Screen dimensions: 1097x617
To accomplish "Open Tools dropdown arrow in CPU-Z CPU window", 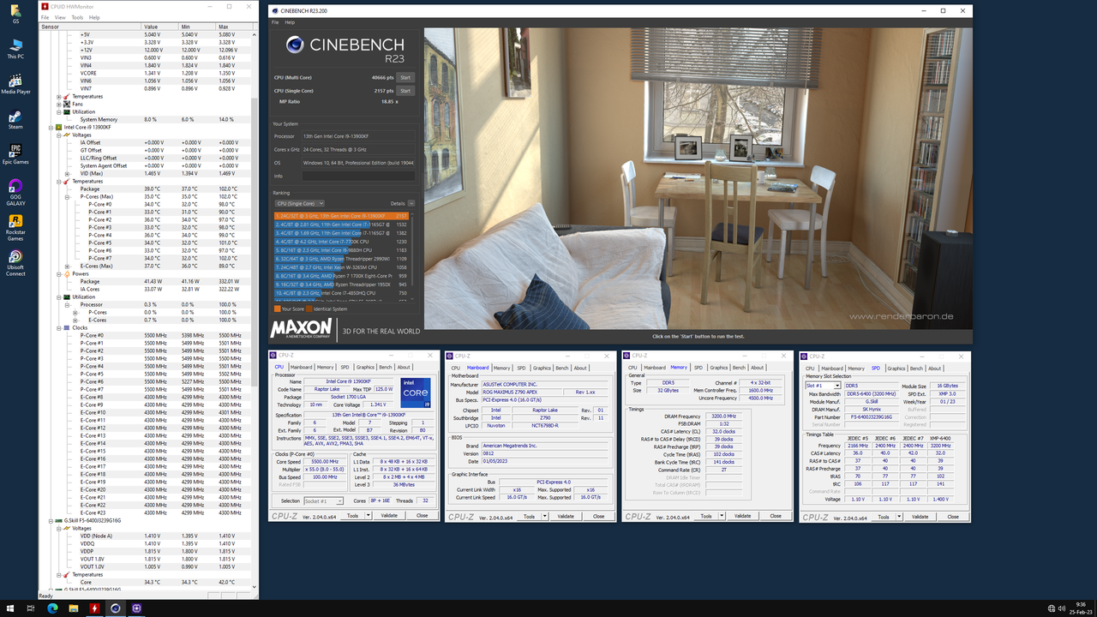I will pyautogui.click(x=369, y=516).
